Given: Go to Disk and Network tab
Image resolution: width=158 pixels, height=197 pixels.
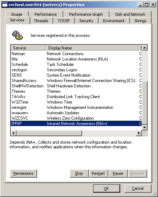Looking at the screenshot, I should [x=130, y=14].
